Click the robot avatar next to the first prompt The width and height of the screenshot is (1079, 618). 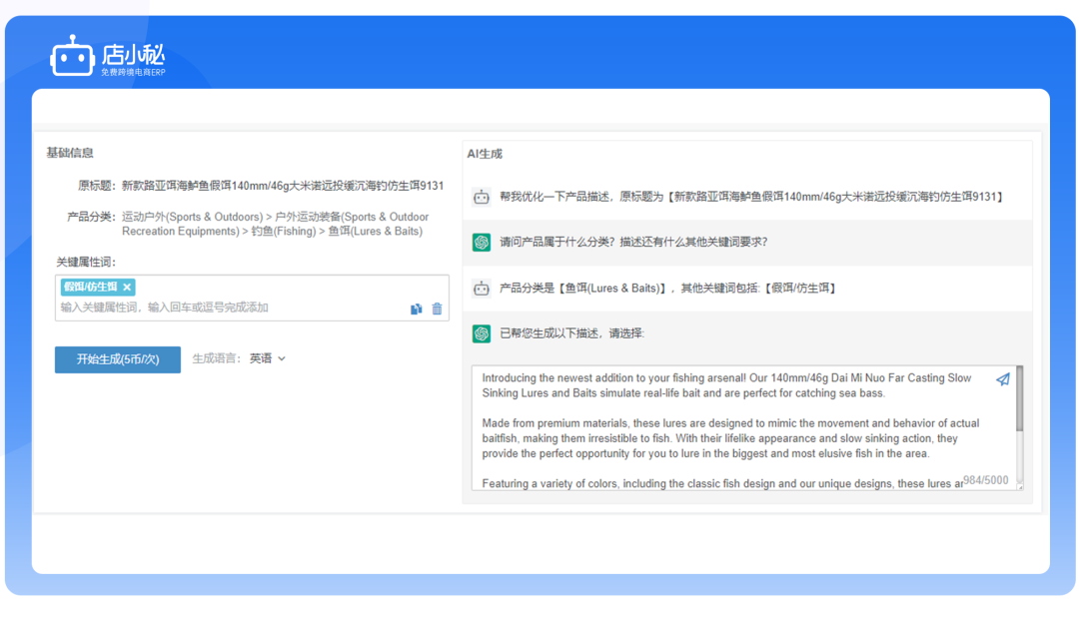coord(480,194)
